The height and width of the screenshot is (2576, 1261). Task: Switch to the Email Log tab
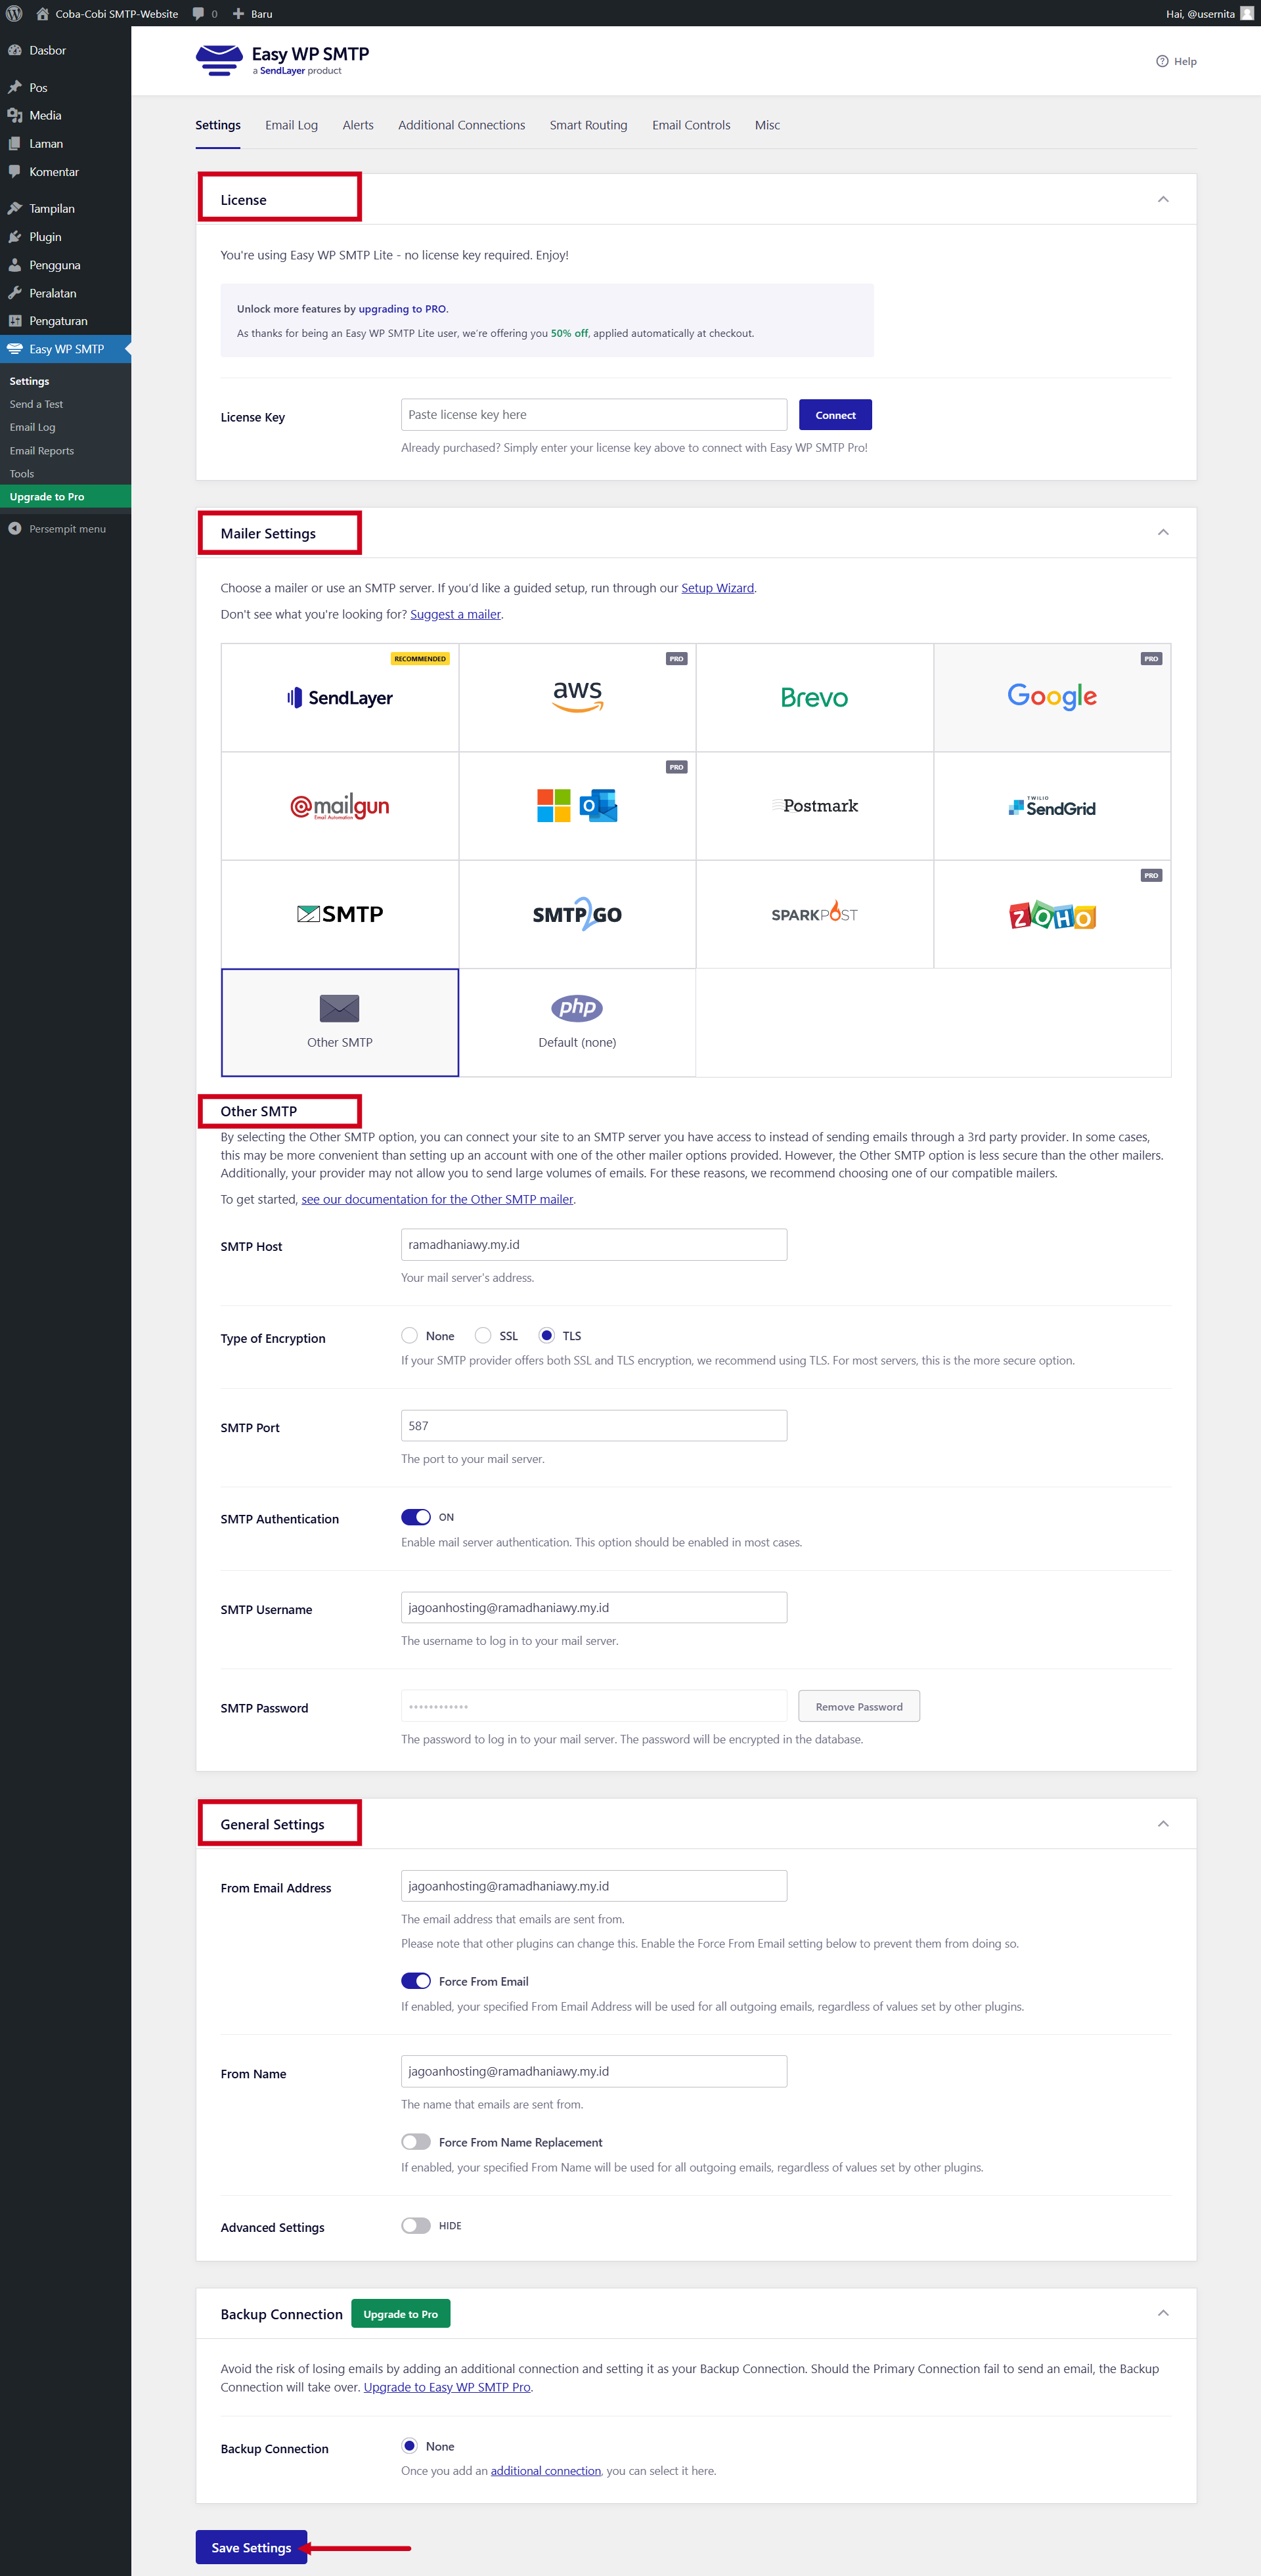pyautogui.click(x=291, y=125)
